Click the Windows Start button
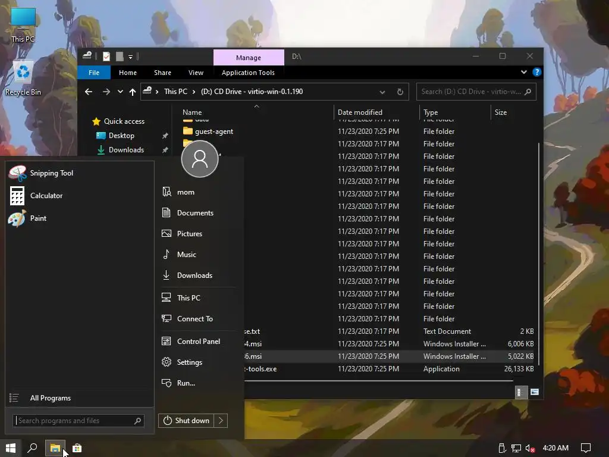 [11, 448]
